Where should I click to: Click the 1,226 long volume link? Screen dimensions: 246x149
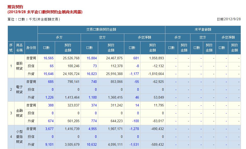click(x=49, y=97)
